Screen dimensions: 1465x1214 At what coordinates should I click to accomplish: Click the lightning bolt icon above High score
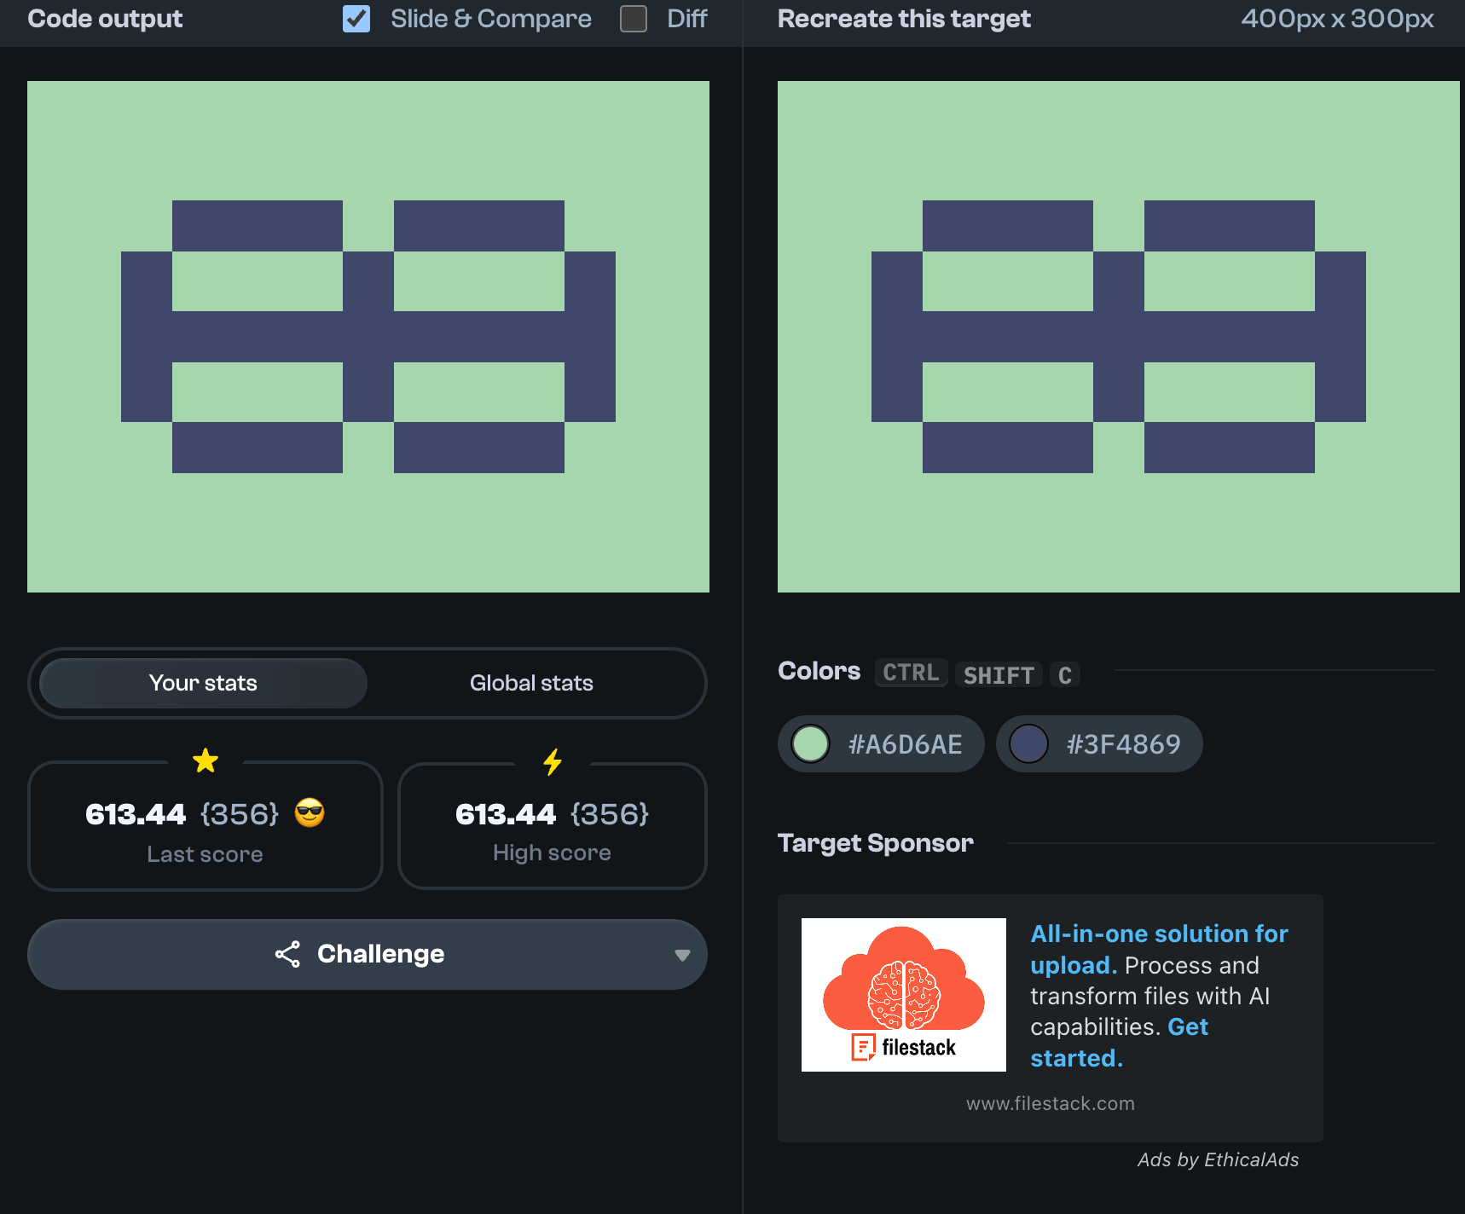pyautogui.click(x=553, y=761)
